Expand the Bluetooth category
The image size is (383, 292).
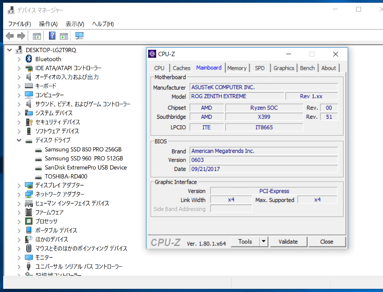pyautogui.click(x=19, y=59)
